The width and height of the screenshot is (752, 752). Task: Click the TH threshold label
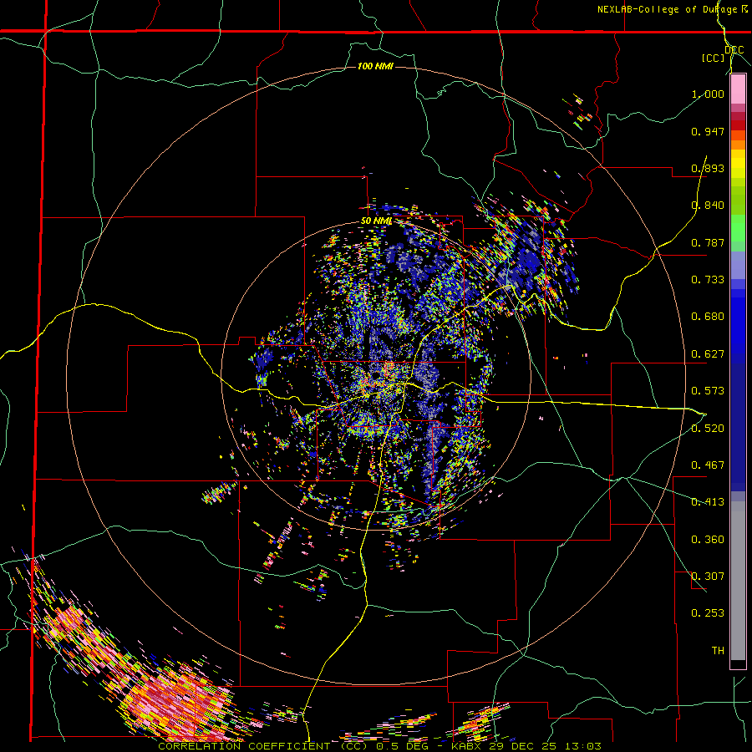click(x=718, y=650)
